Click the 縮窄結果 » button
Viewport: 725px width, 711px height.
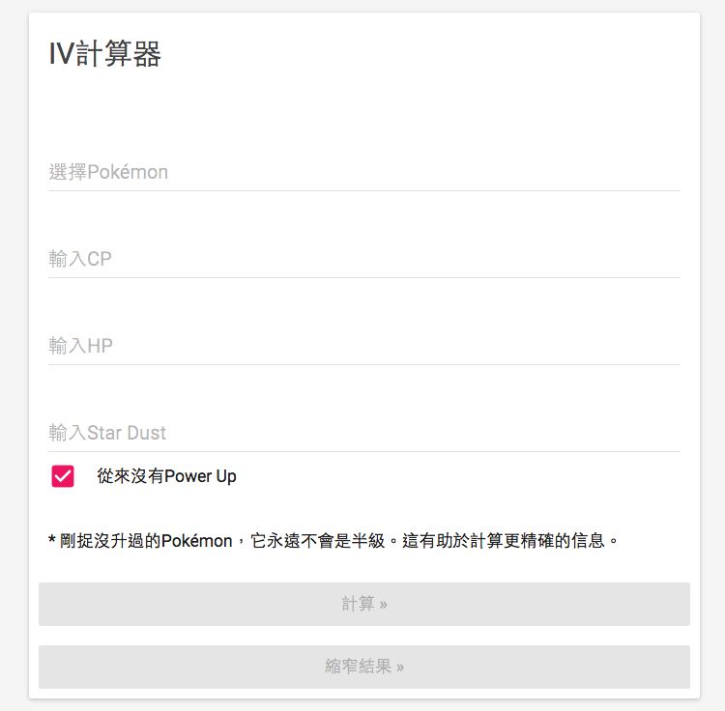pyautogui.click(x=363, y=667)
